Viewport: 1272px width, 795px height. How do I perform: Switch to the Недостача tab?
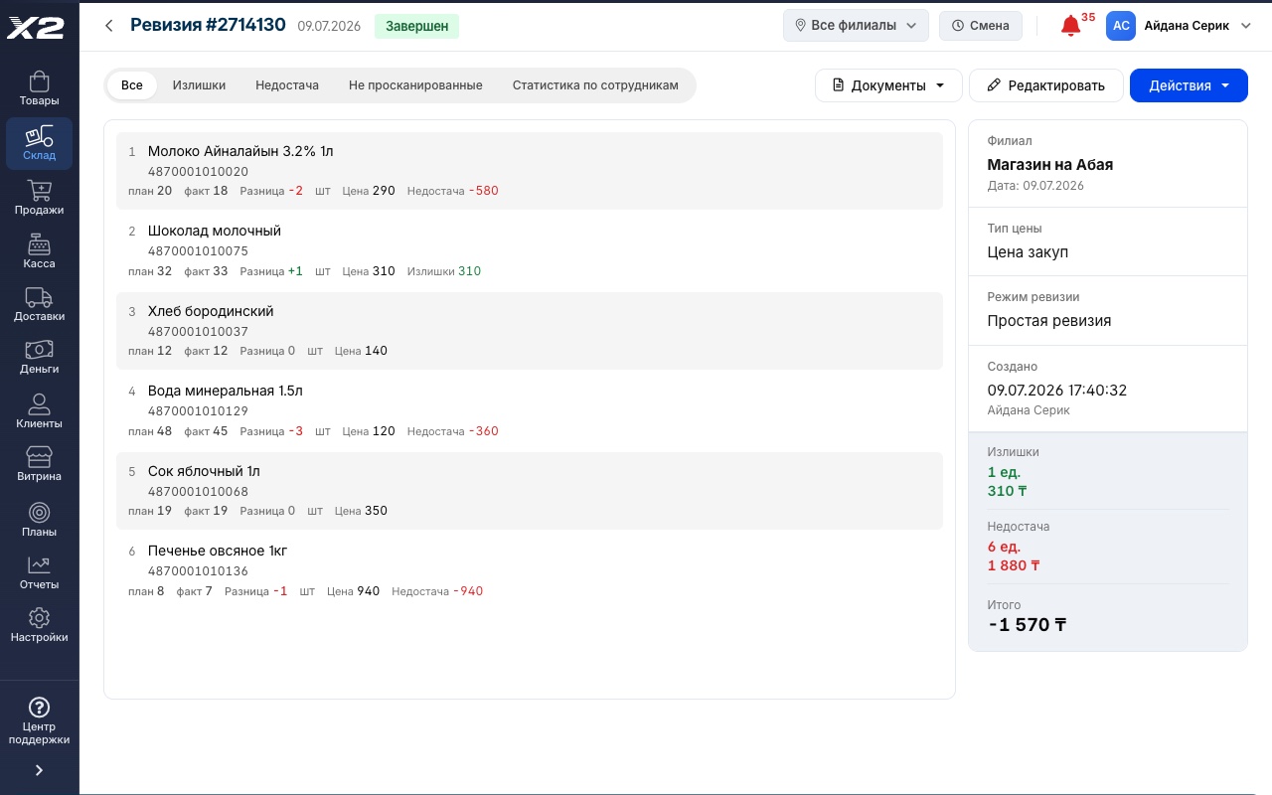287,85
